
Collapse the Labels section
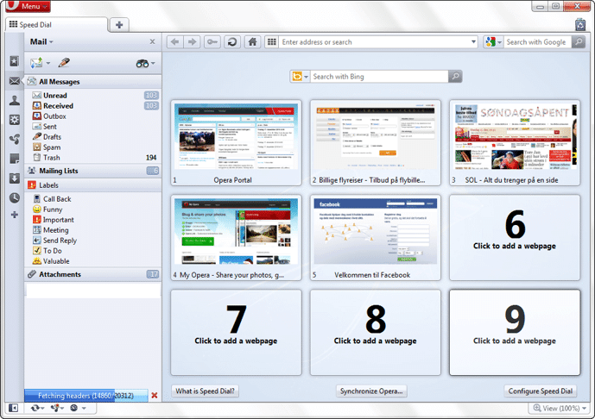(x=93, y=185)
